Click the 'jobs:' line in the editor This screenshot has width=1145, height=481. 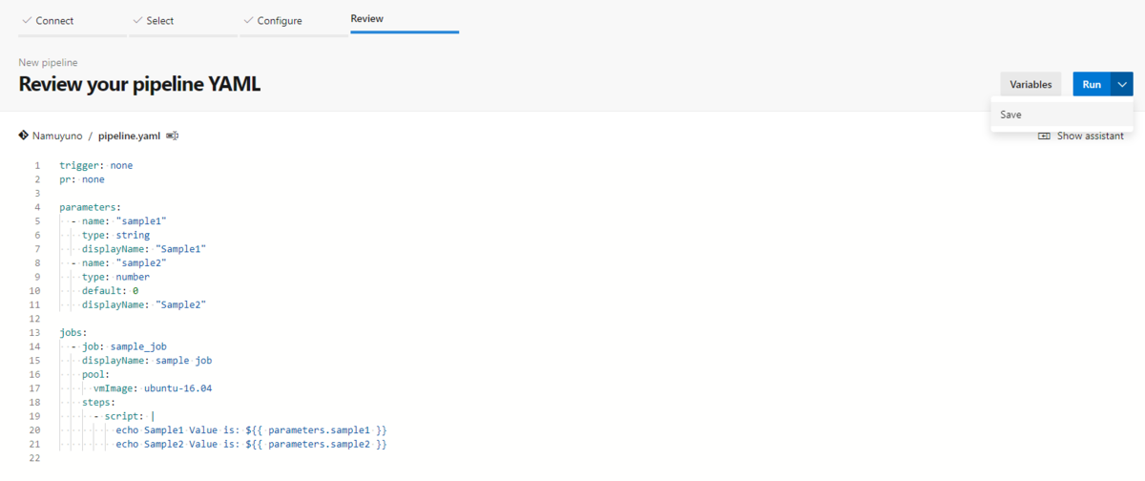coord(73,332)
